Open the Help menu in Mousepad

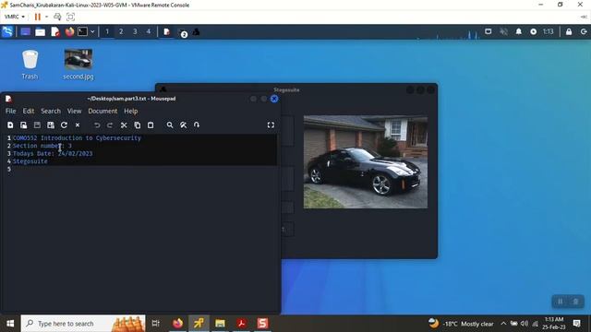click(131, 111)
